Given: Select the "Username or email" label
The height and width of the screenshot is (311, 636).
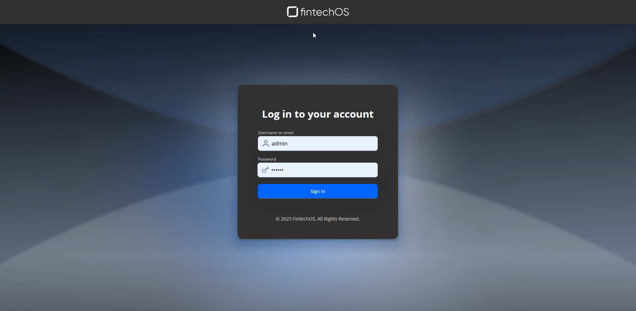Looking at the screenshot, I should (276, 133).
